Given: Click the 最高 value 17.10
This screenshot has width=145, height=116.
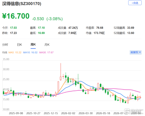Looking at the screenshot, I should [x=41, y=28].
